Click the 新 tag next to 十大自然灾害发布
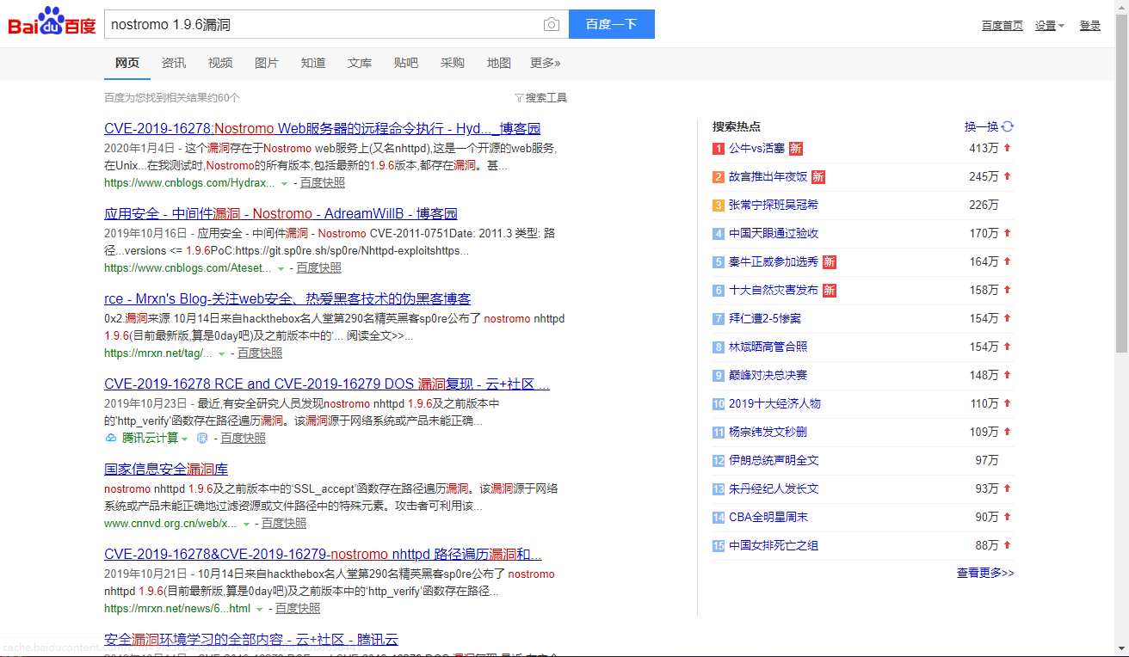 830,291
